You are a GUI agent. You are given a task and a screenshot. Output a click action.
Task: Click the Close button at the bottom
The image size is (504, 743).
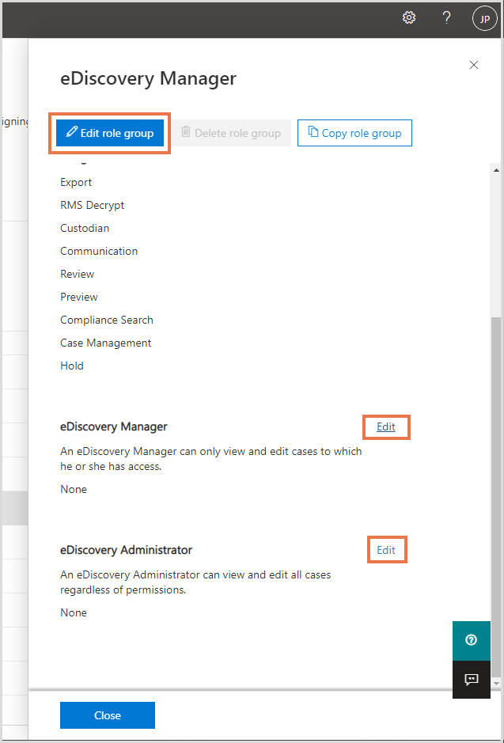click(x=107, y=715)
